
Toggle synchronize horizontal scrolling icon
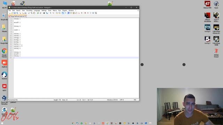(x=59, y=13)
